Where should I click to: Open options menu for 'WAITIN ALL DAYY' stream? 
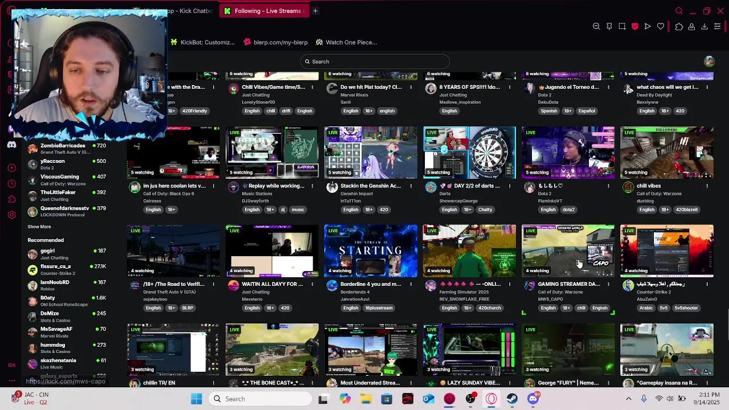312,284
